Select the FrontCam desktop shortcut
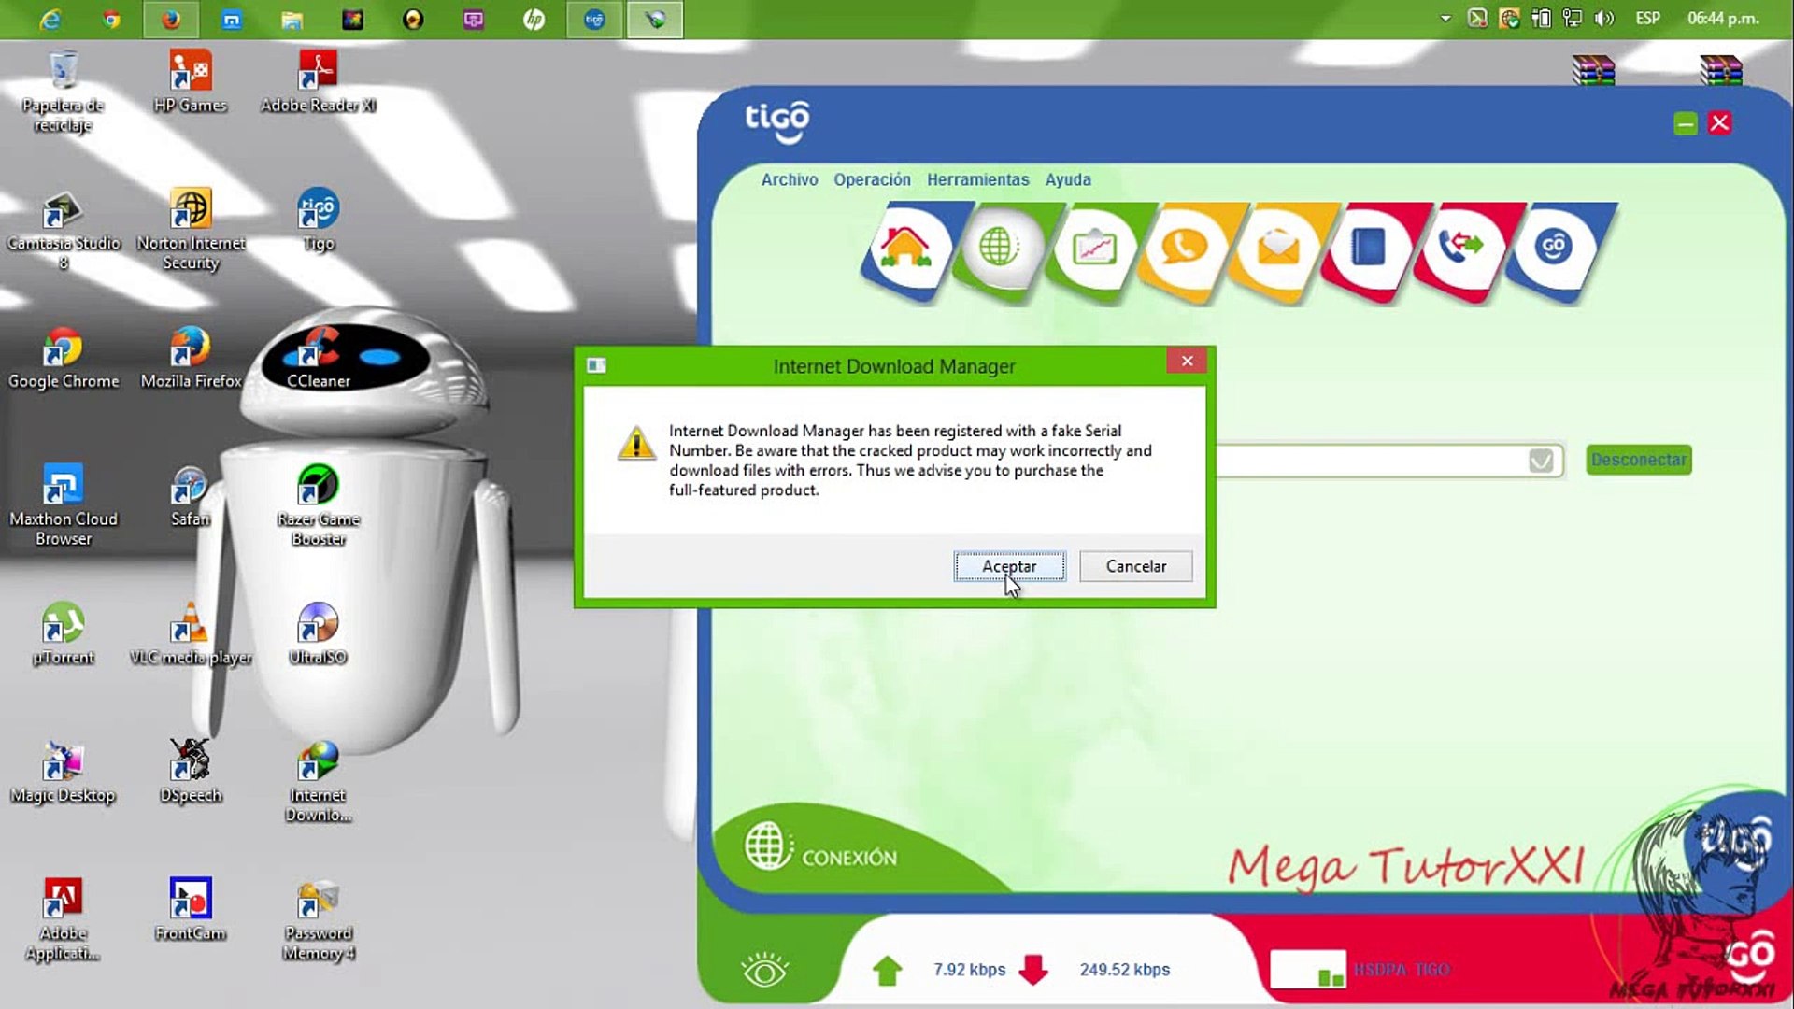Screen dimensions: 1794x1009 (191, 909)
